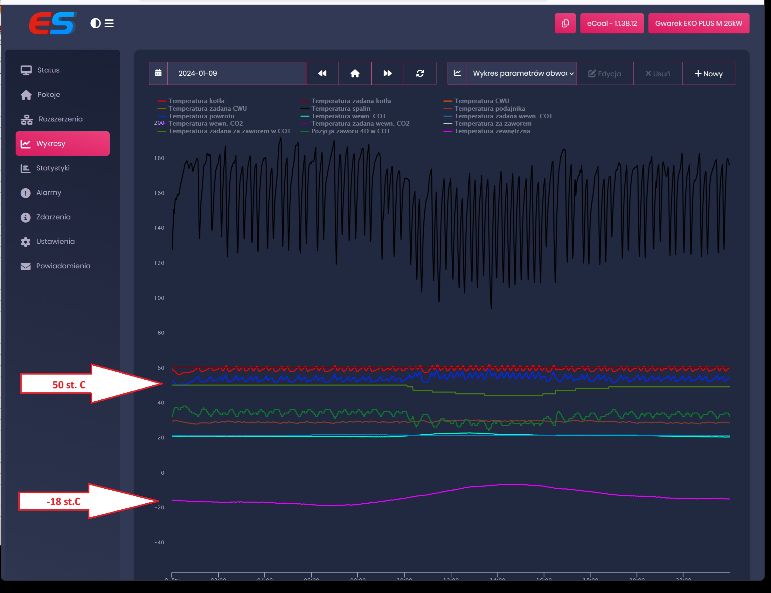Toggle the hamburger sidebar menu

coord(109,23)
